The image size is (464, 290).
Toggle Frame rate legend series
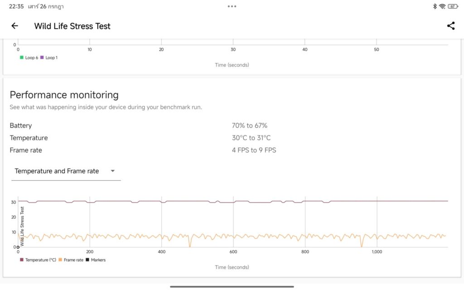point(71,260)
